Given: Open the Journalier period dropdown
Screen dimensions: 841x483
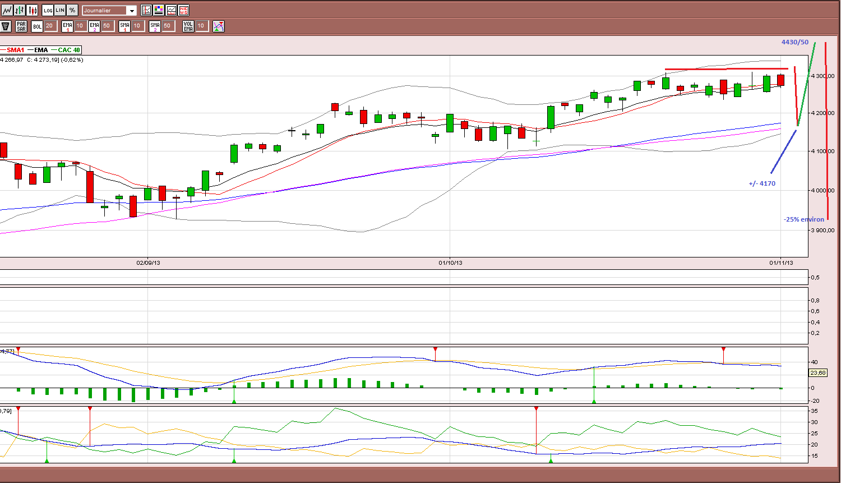Looking at the screenshot, I should (109, 10).
